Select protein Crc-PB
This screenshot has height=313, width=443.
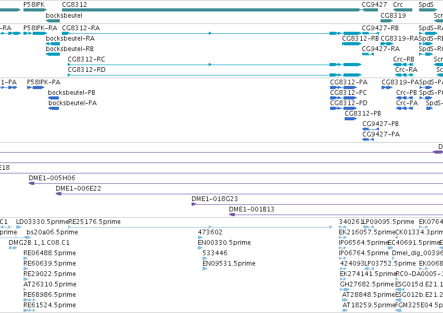pos(404,98)
